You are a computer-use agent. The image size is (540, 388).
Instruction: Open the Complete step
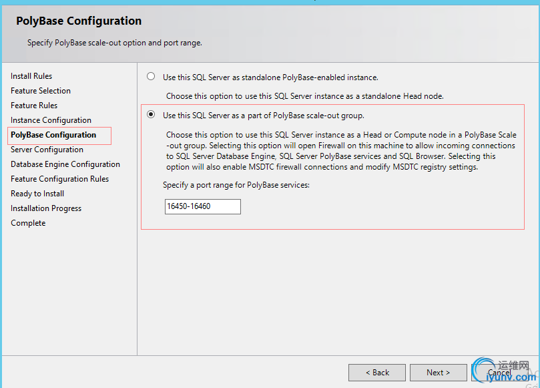[28, 223]
